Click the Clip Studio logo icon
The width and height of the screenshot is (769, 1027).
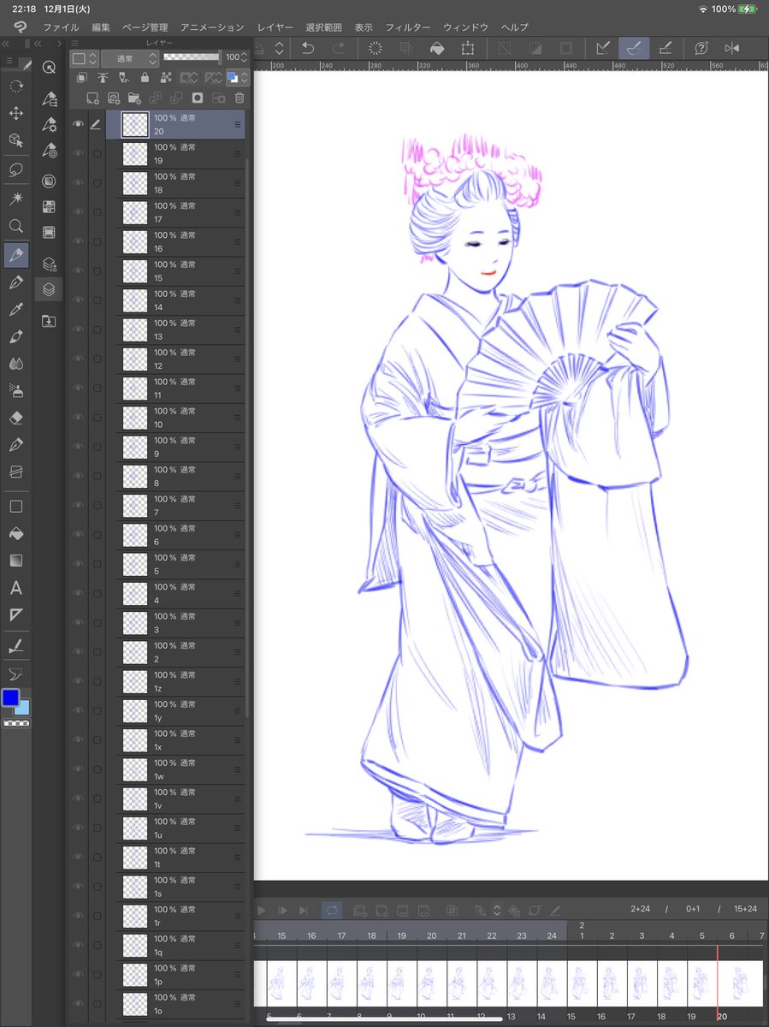19,27
